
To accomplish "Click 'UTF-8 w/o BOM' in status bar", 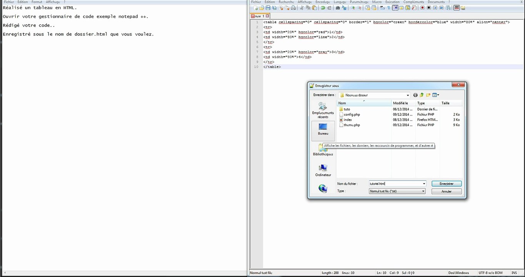I will 490,273.
